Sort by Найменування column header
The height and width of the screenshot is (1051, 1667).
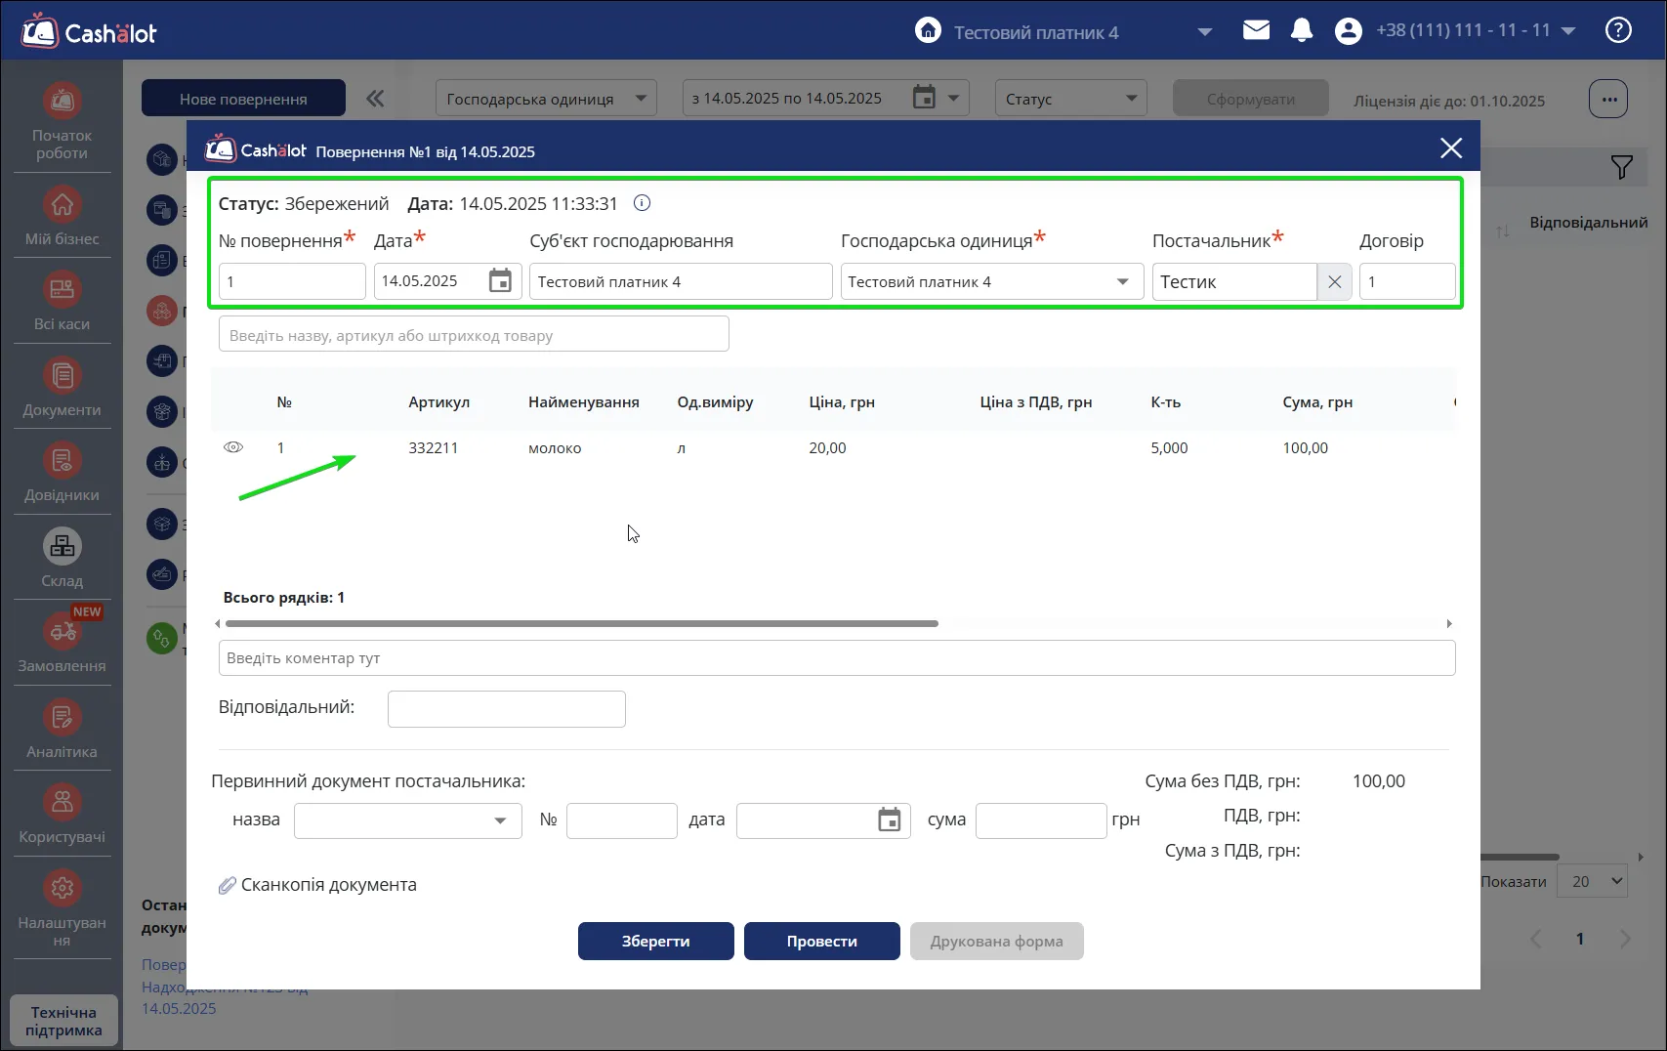coord(584,402)
